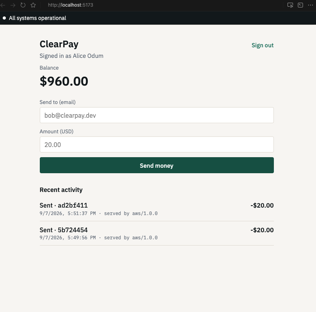
Task: Click the status indicator dot in the banner
Action: [x=4, y=18]
